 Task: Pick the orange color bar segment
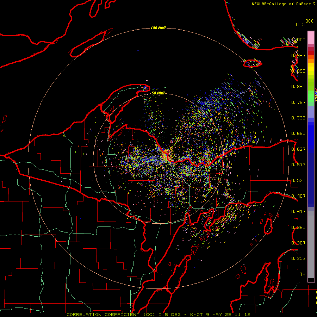[311, 61]
